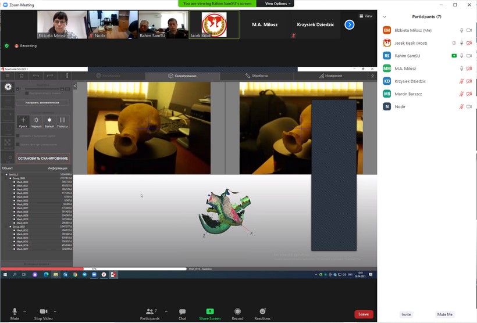Select the Полосы pattern option

(x=62, y=121)
